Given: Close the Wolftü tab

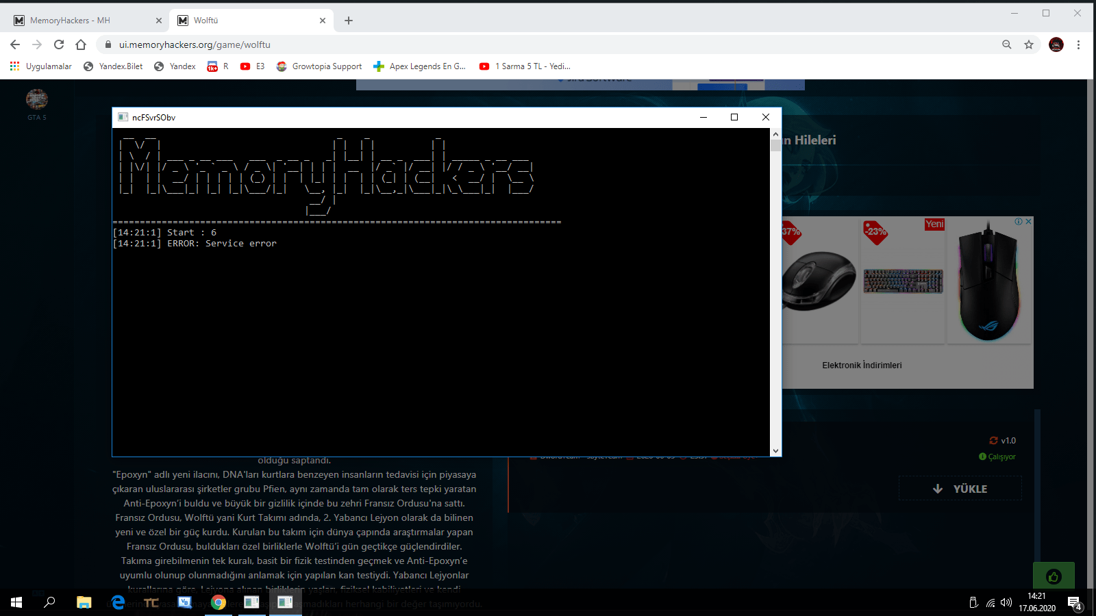Looking at the screenshot, I should [x=323, y=21].
